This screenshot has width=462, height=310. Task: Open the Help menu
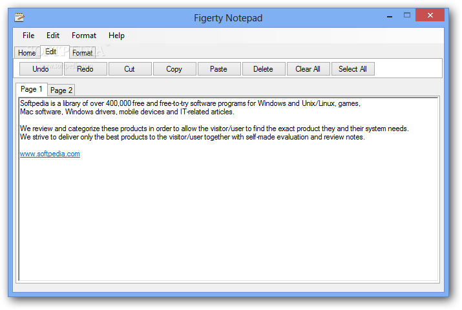[x=116, y=36]
